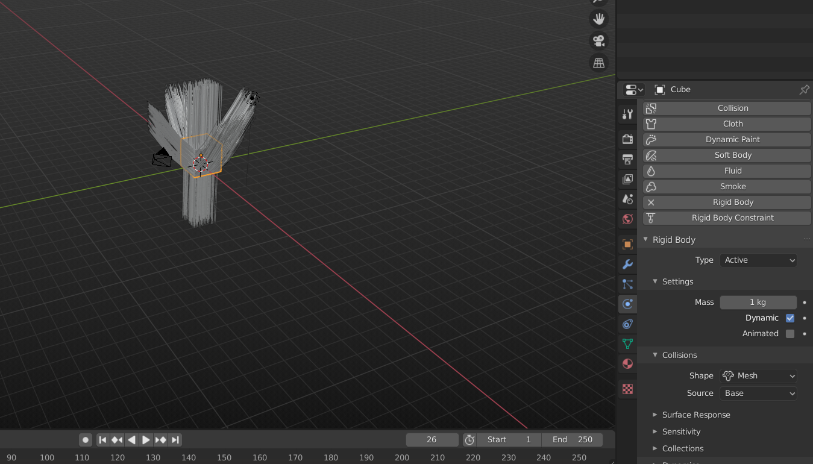
Task: Enable the Animated checkbox
Action: point(790,333)
